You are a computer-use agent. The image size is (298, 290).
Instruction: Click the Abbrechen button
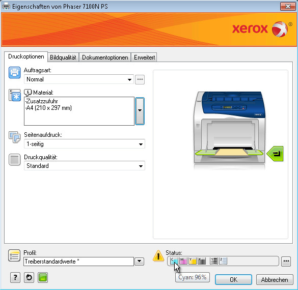point(275,279)
